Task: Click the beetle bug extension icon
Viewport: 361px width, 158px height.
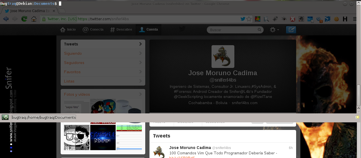Action: click(x=275, y=19)
